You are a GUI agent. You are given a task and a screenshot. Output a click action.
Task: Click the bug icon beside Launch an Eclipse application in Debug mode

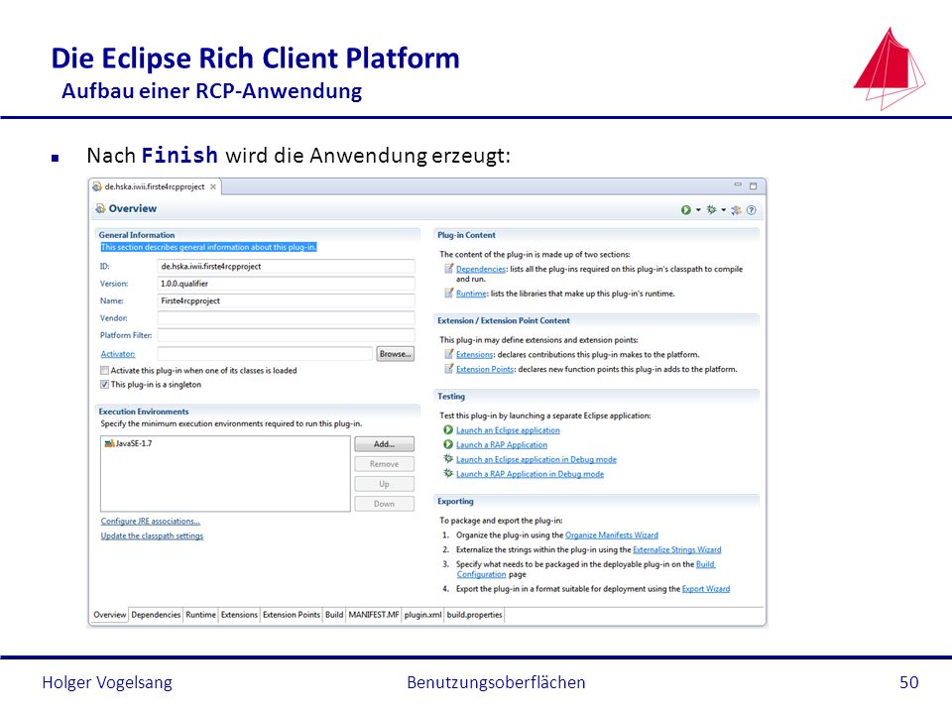pyautogui.click(x=448, y=459)
